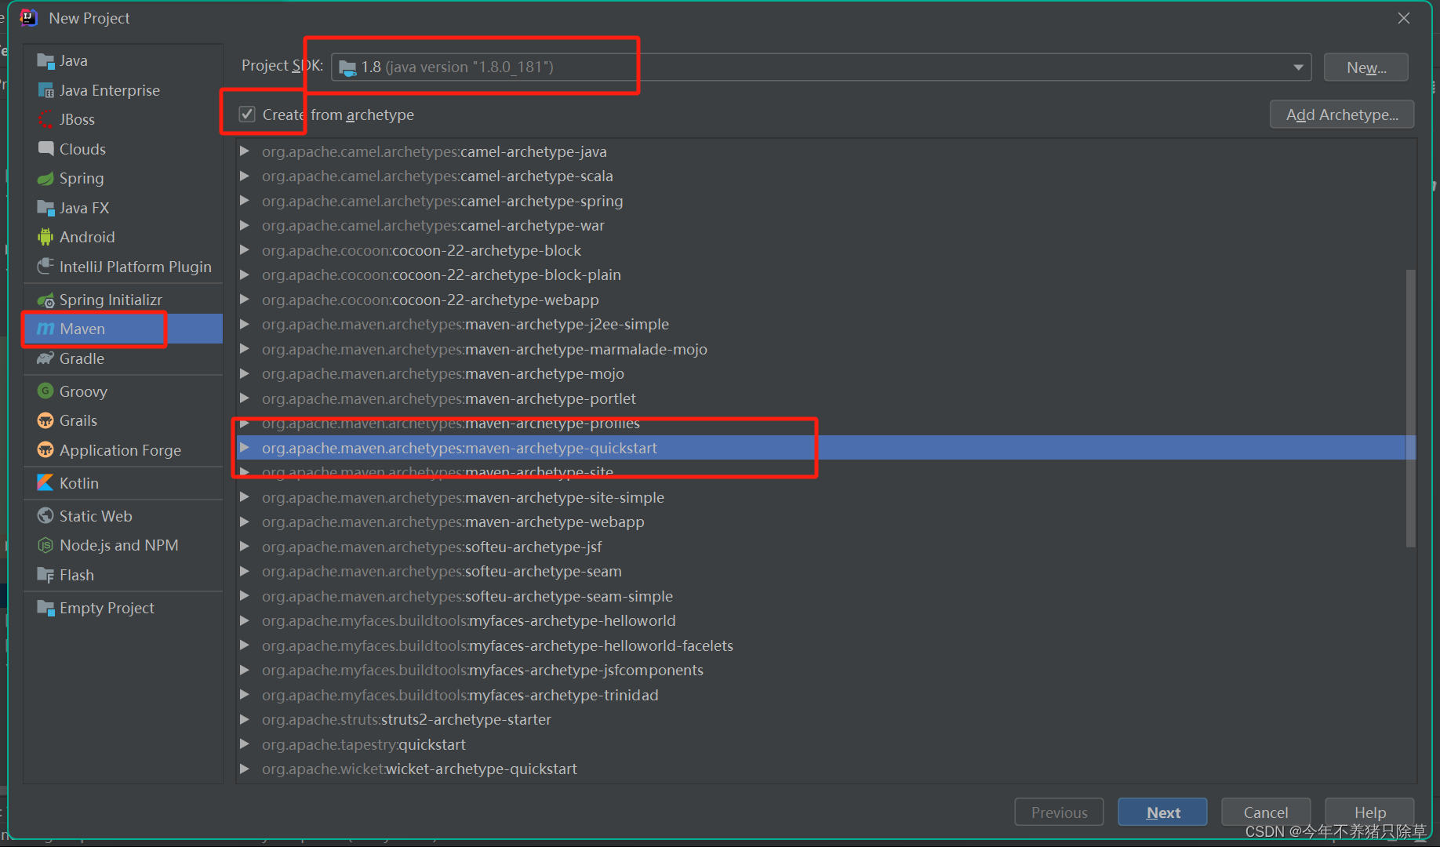This screenshot has width=1440, height=847.
Task: Expand softeu-archetype-jsf entry
Action: (x=245, y=547)
